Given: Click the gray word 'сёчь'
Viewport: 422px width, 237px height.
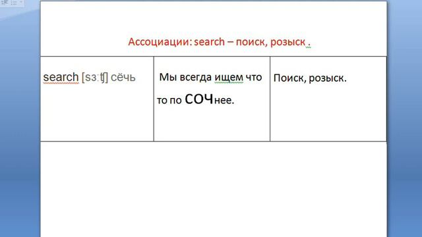Looking at the screenshot, I should (x=123, y=78).
